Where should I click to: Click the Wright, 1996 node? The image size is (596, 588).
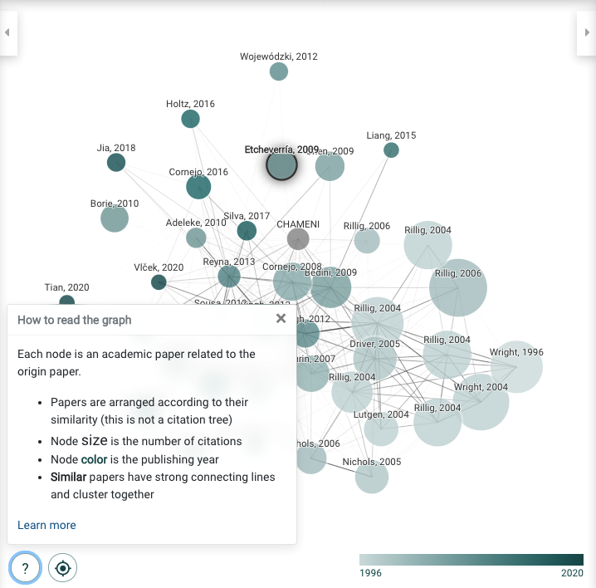[x=516, y=367]
